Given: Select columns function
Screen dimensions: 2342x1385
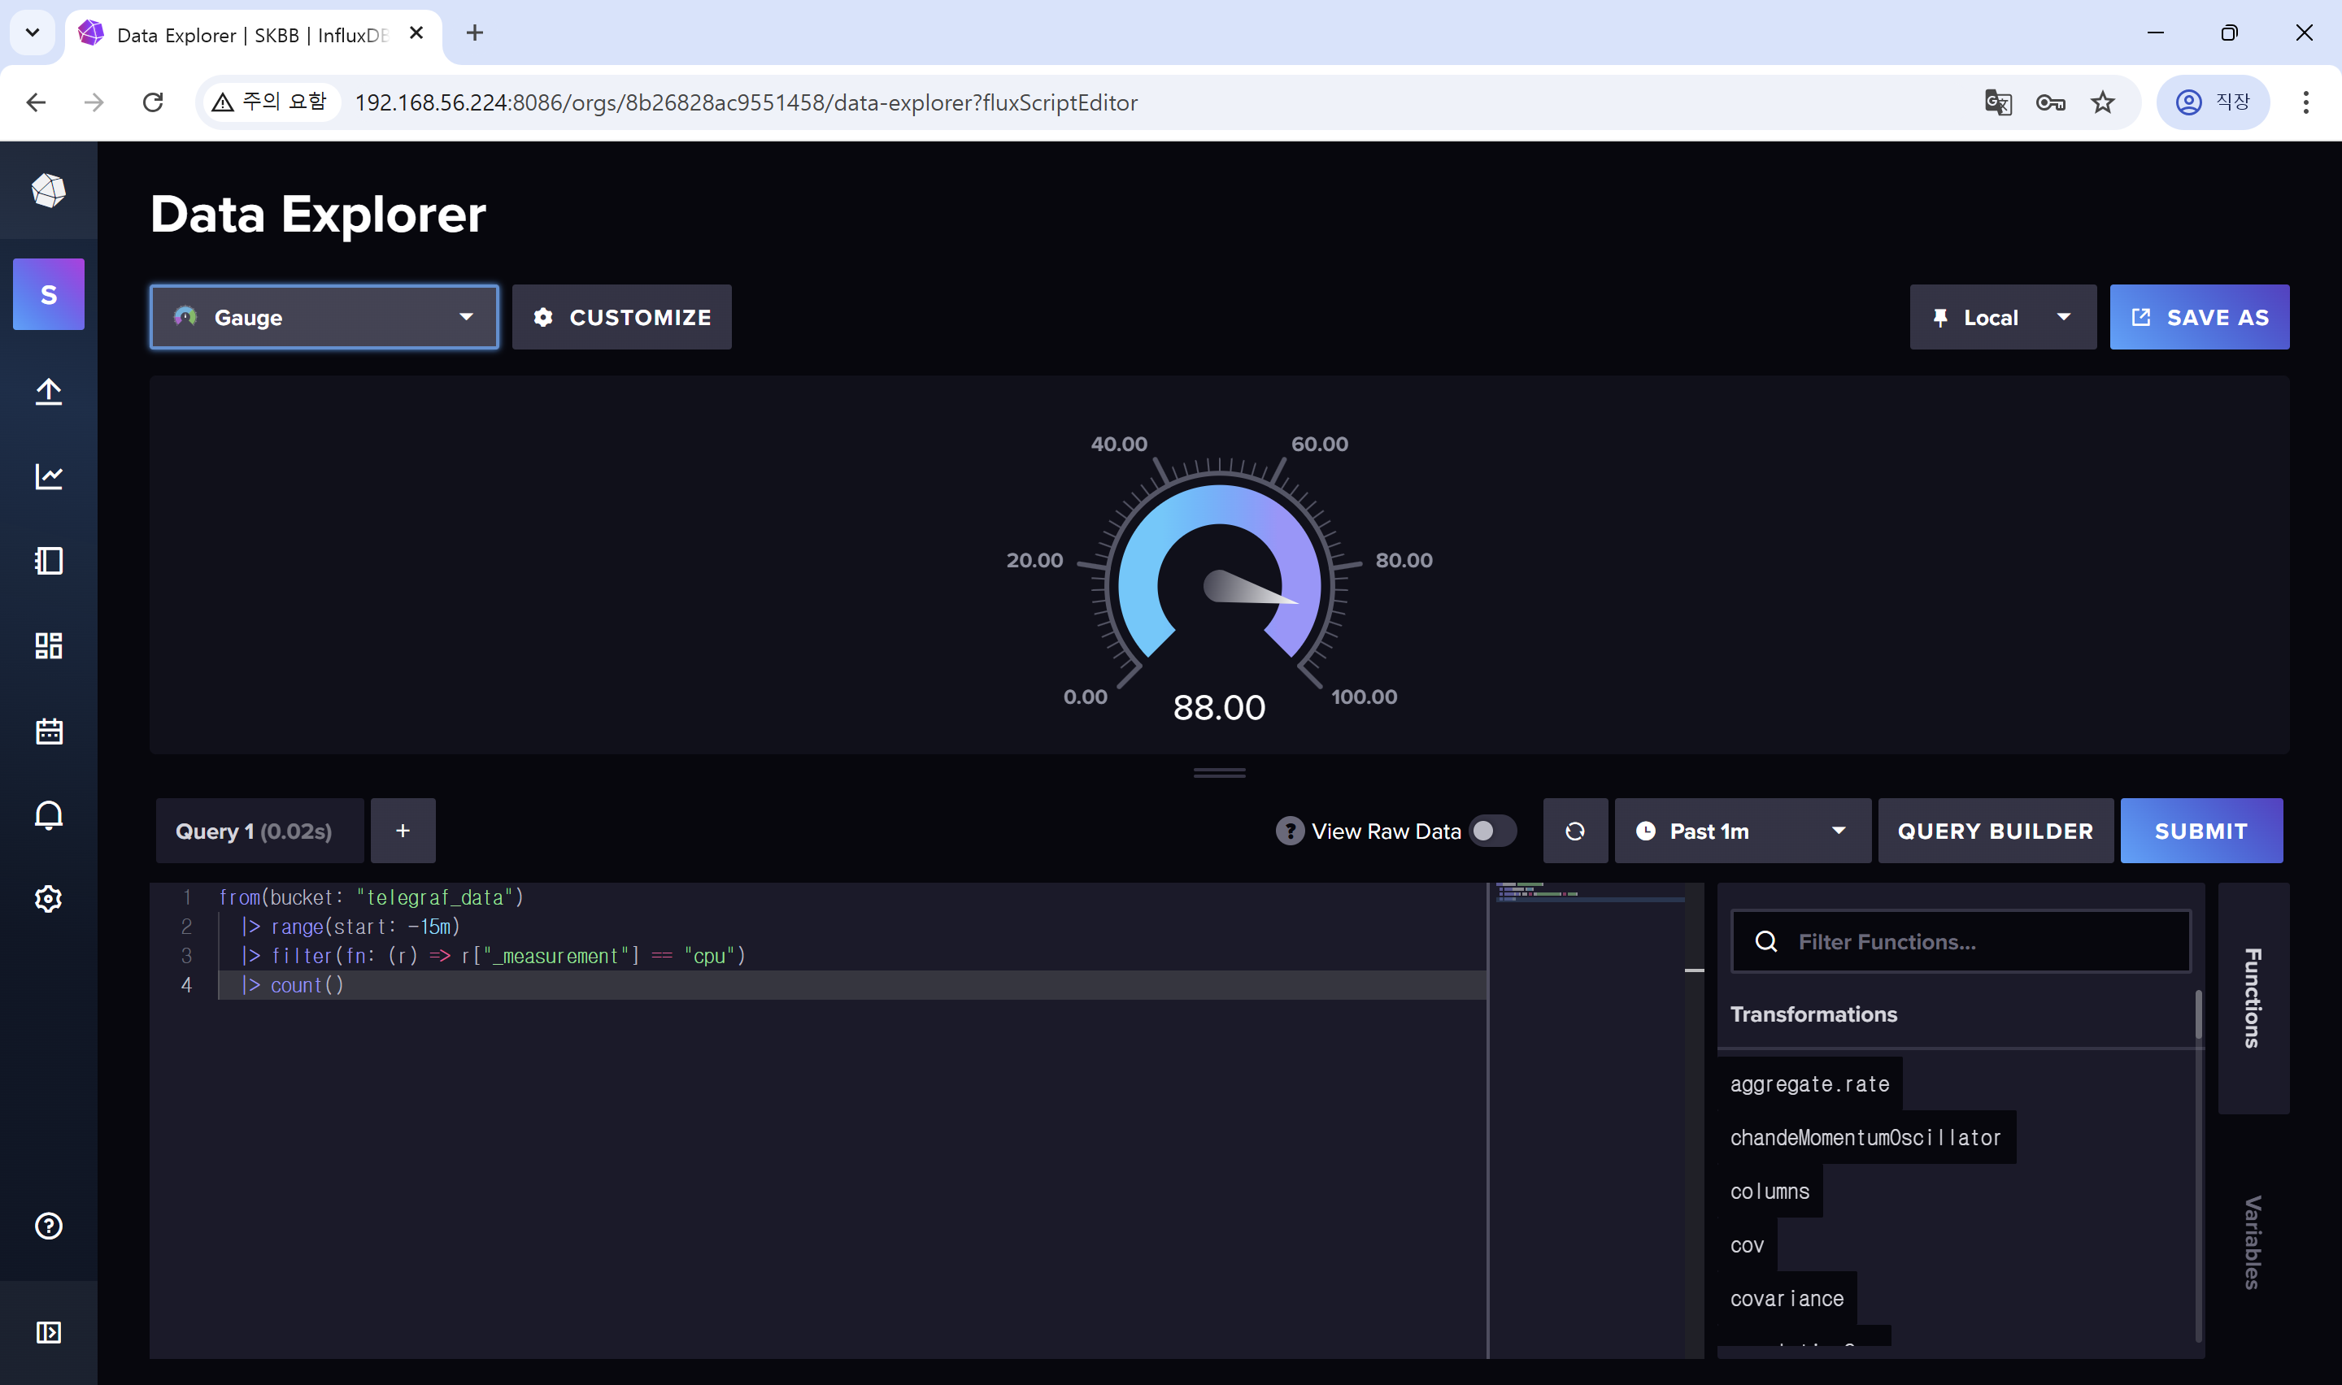Looking at the screenshot, I should 1769,1191.
